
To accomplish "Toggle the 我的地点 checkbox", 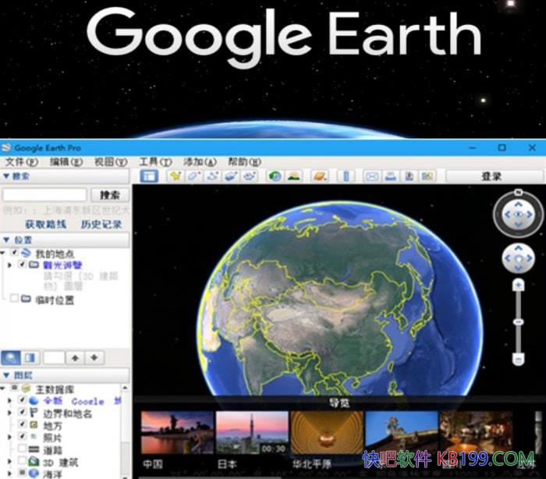I will pos(14,252).
